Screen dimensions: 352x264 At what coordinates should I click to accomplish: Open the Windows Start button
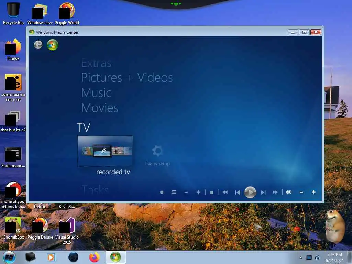pos(9,257)
